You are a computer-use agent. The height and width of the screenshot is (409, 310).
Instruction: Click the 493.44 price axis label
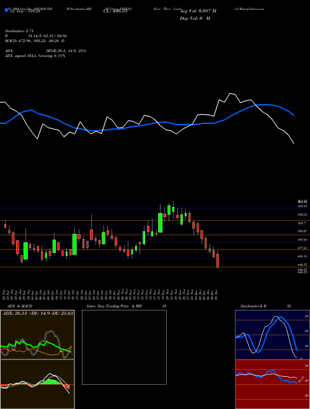click(303, 239)
